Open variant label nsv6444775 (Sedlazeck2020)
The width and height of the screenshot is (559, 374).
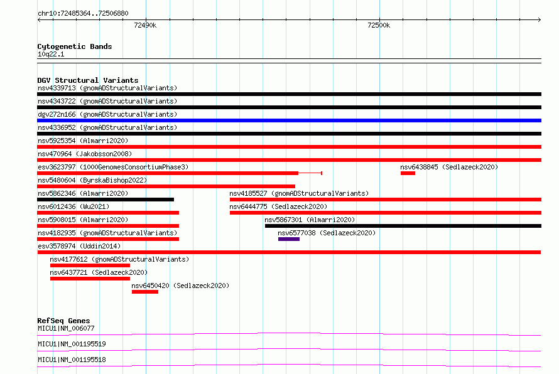278,206
